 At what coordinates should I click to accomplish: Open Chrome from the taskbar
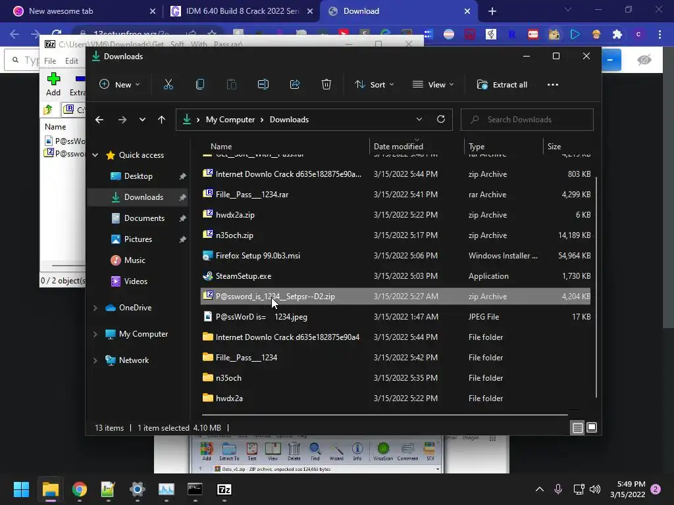point(80,489)
